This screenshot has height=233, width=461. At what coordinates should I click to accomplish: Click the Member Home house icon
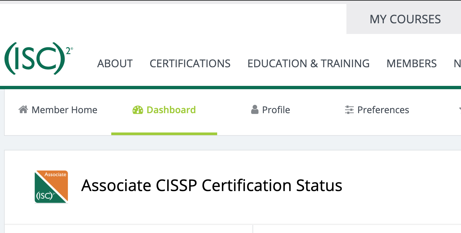(23, 110)
